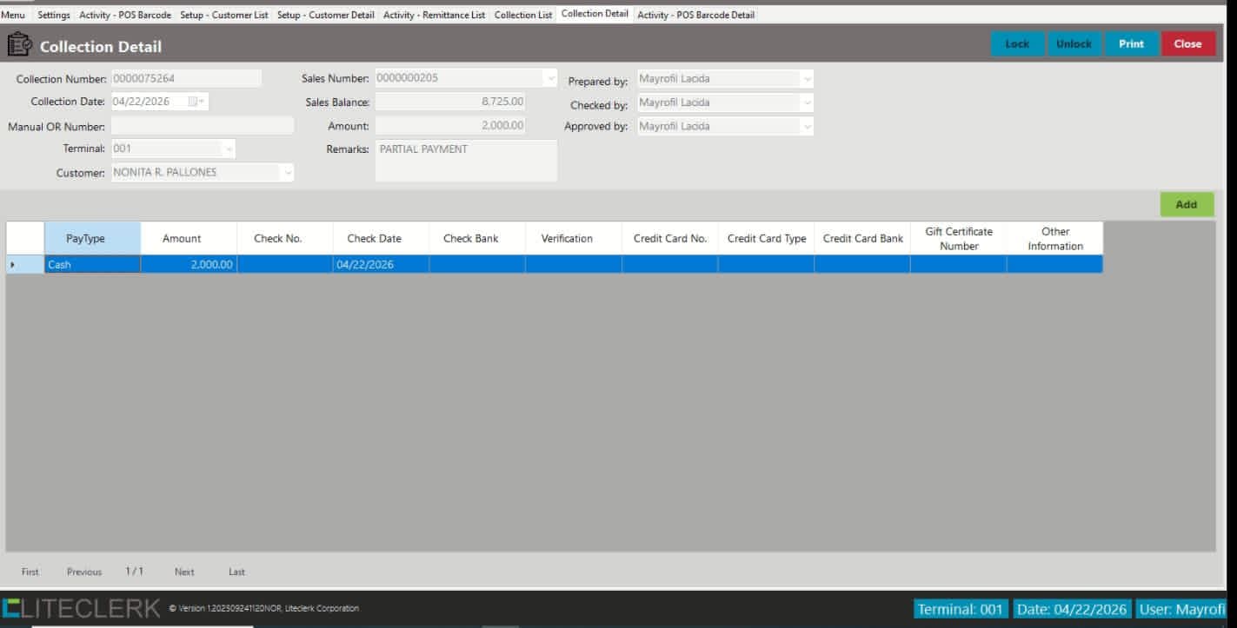Click the Other Information column header
This screenshot has width=1237, height=628.
[1055, 239]
